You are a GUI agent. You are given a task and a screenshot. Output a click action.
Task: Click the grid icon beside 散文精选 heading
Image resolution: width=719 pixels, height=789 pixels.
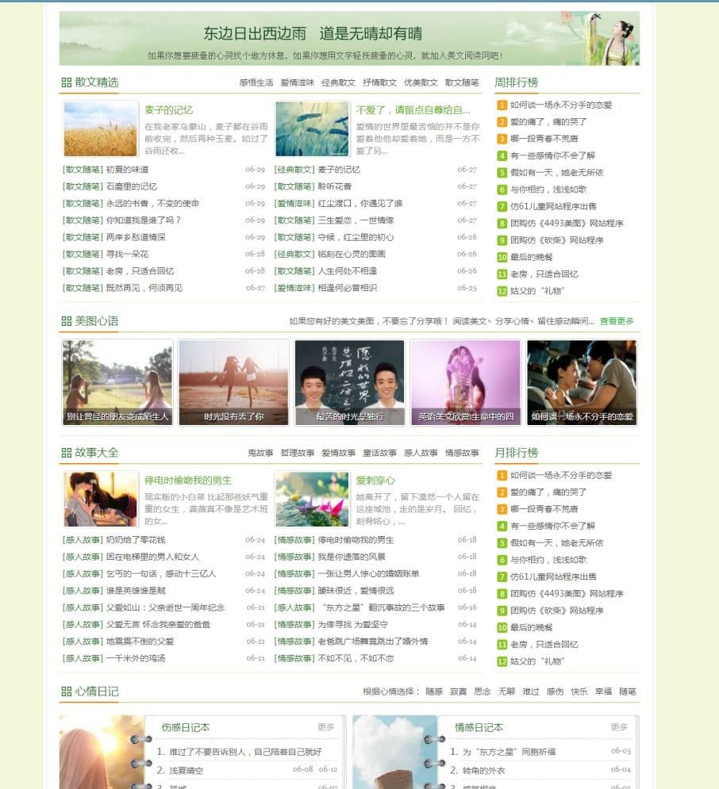(67, 82)
